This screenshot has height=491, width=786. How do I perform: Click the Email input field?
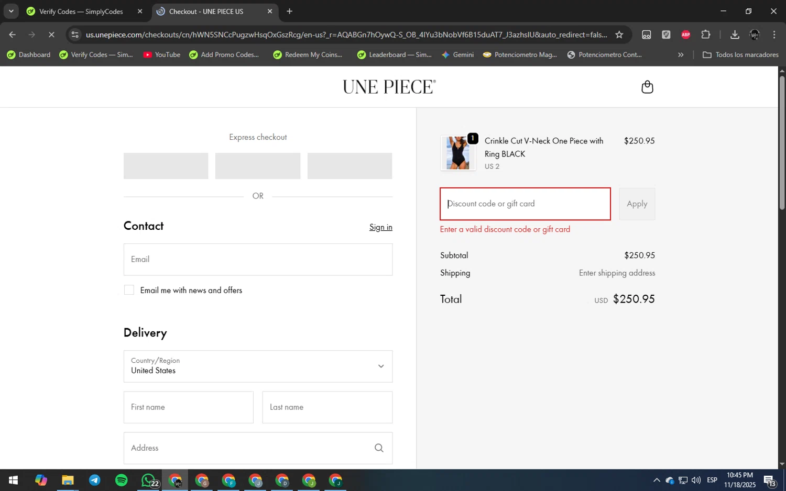258,260
